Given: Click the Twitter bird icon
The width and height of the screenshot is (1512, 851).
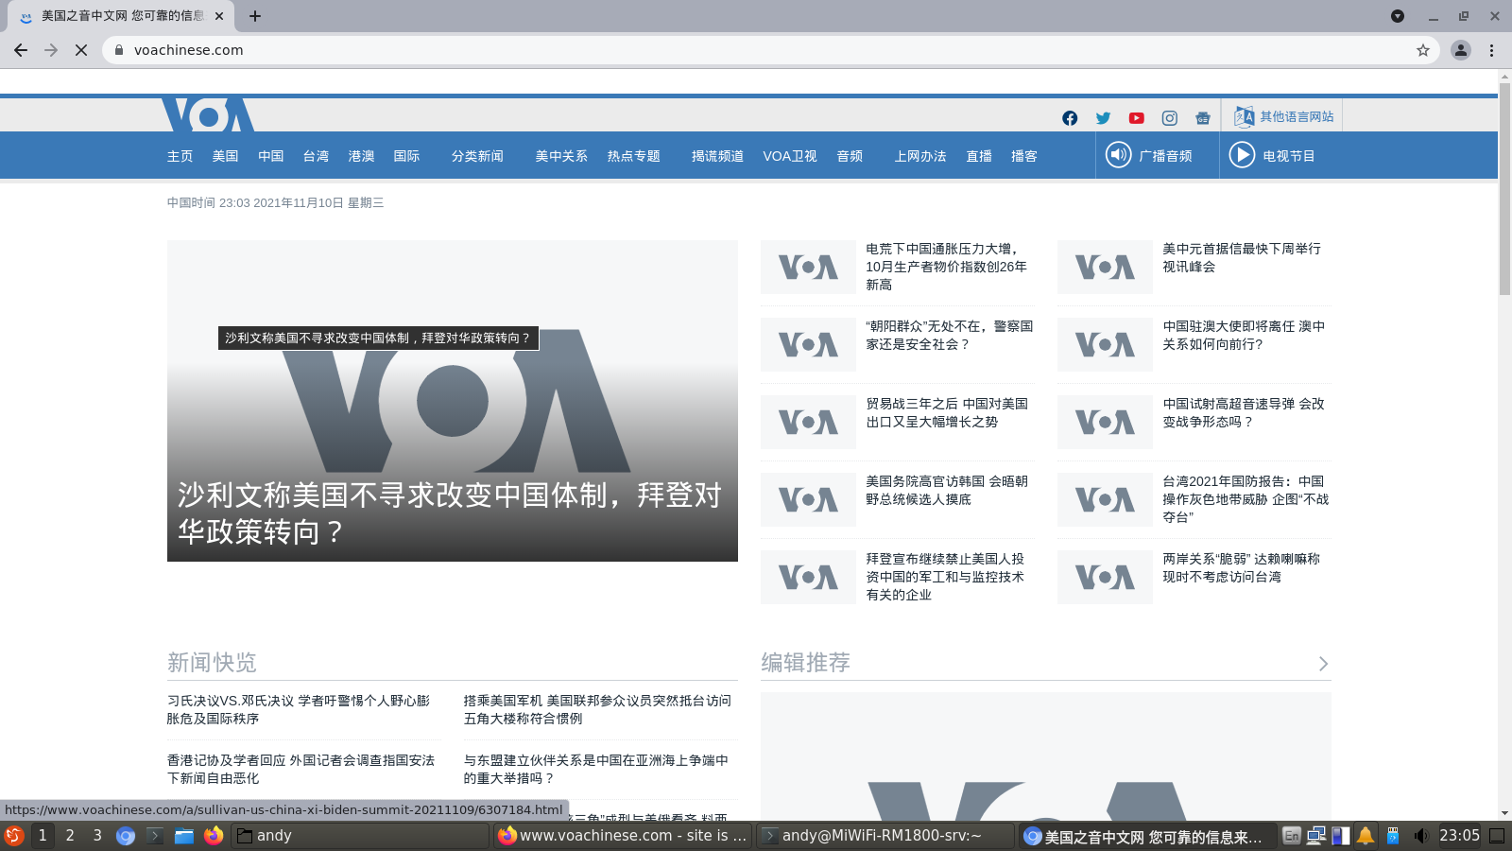Looking at the screenshot, I should (x=1103, y=118).
